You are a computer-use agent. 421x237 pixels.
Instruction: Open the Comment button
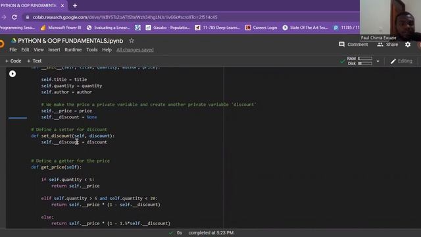(x=353, y=45)
